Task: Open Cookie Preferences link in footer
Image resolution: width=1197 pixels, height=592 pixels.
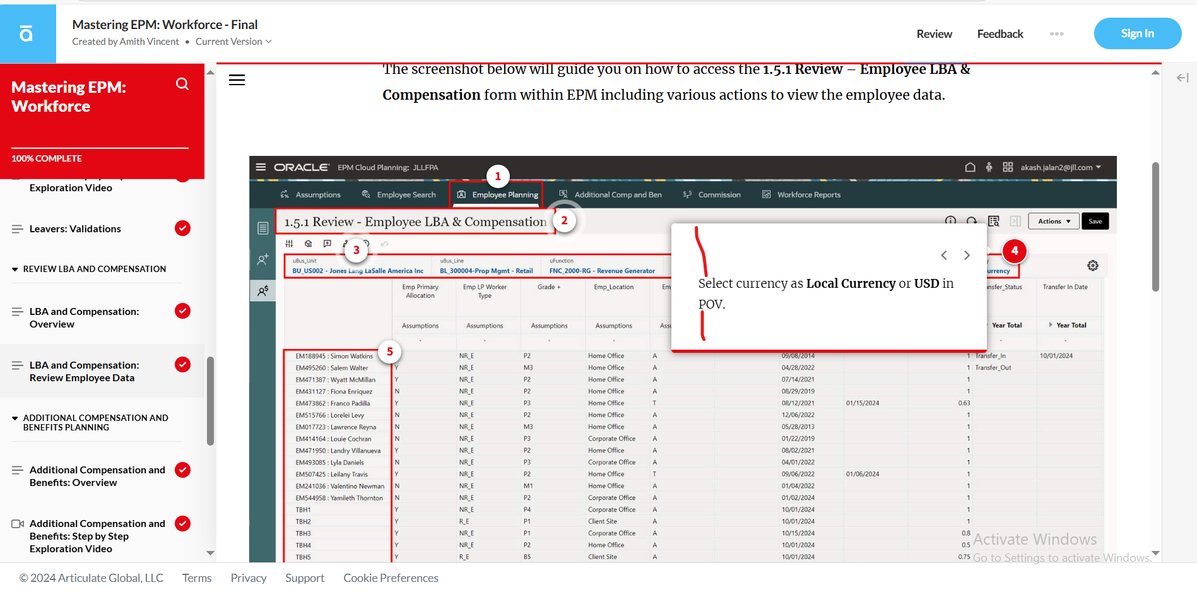Action: click(391, 578)
